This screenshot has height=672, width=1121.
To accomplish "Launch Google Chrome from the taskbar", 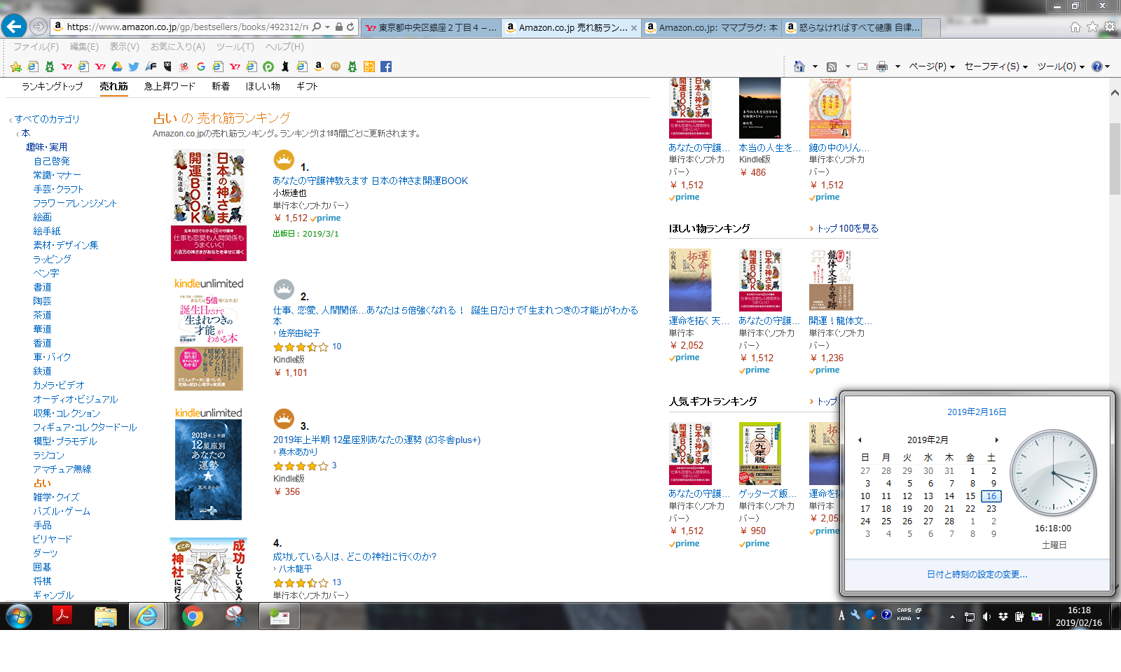I will 193,616.
